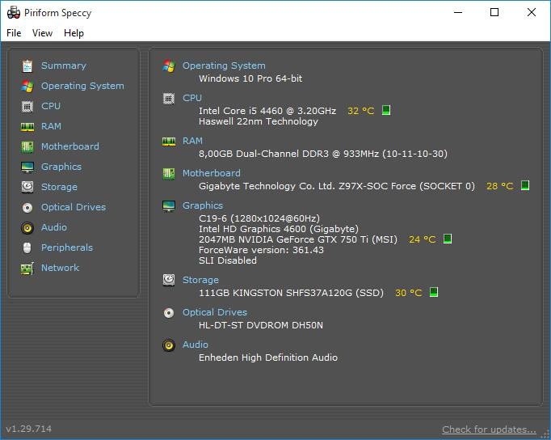Click the window resize grip in bottom corner

coord(545,434)
